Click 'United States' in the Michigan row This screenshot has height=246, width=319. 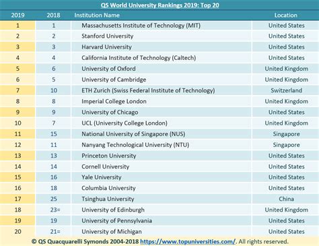click(x=286, y=231)
